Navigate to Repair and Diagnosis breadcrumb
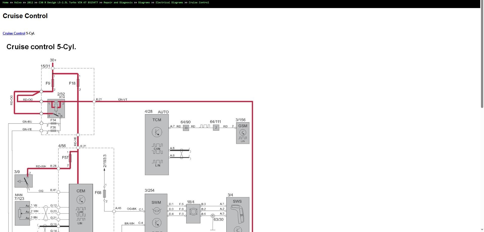This screenshot has height=232, width=484. coord(118,3)
